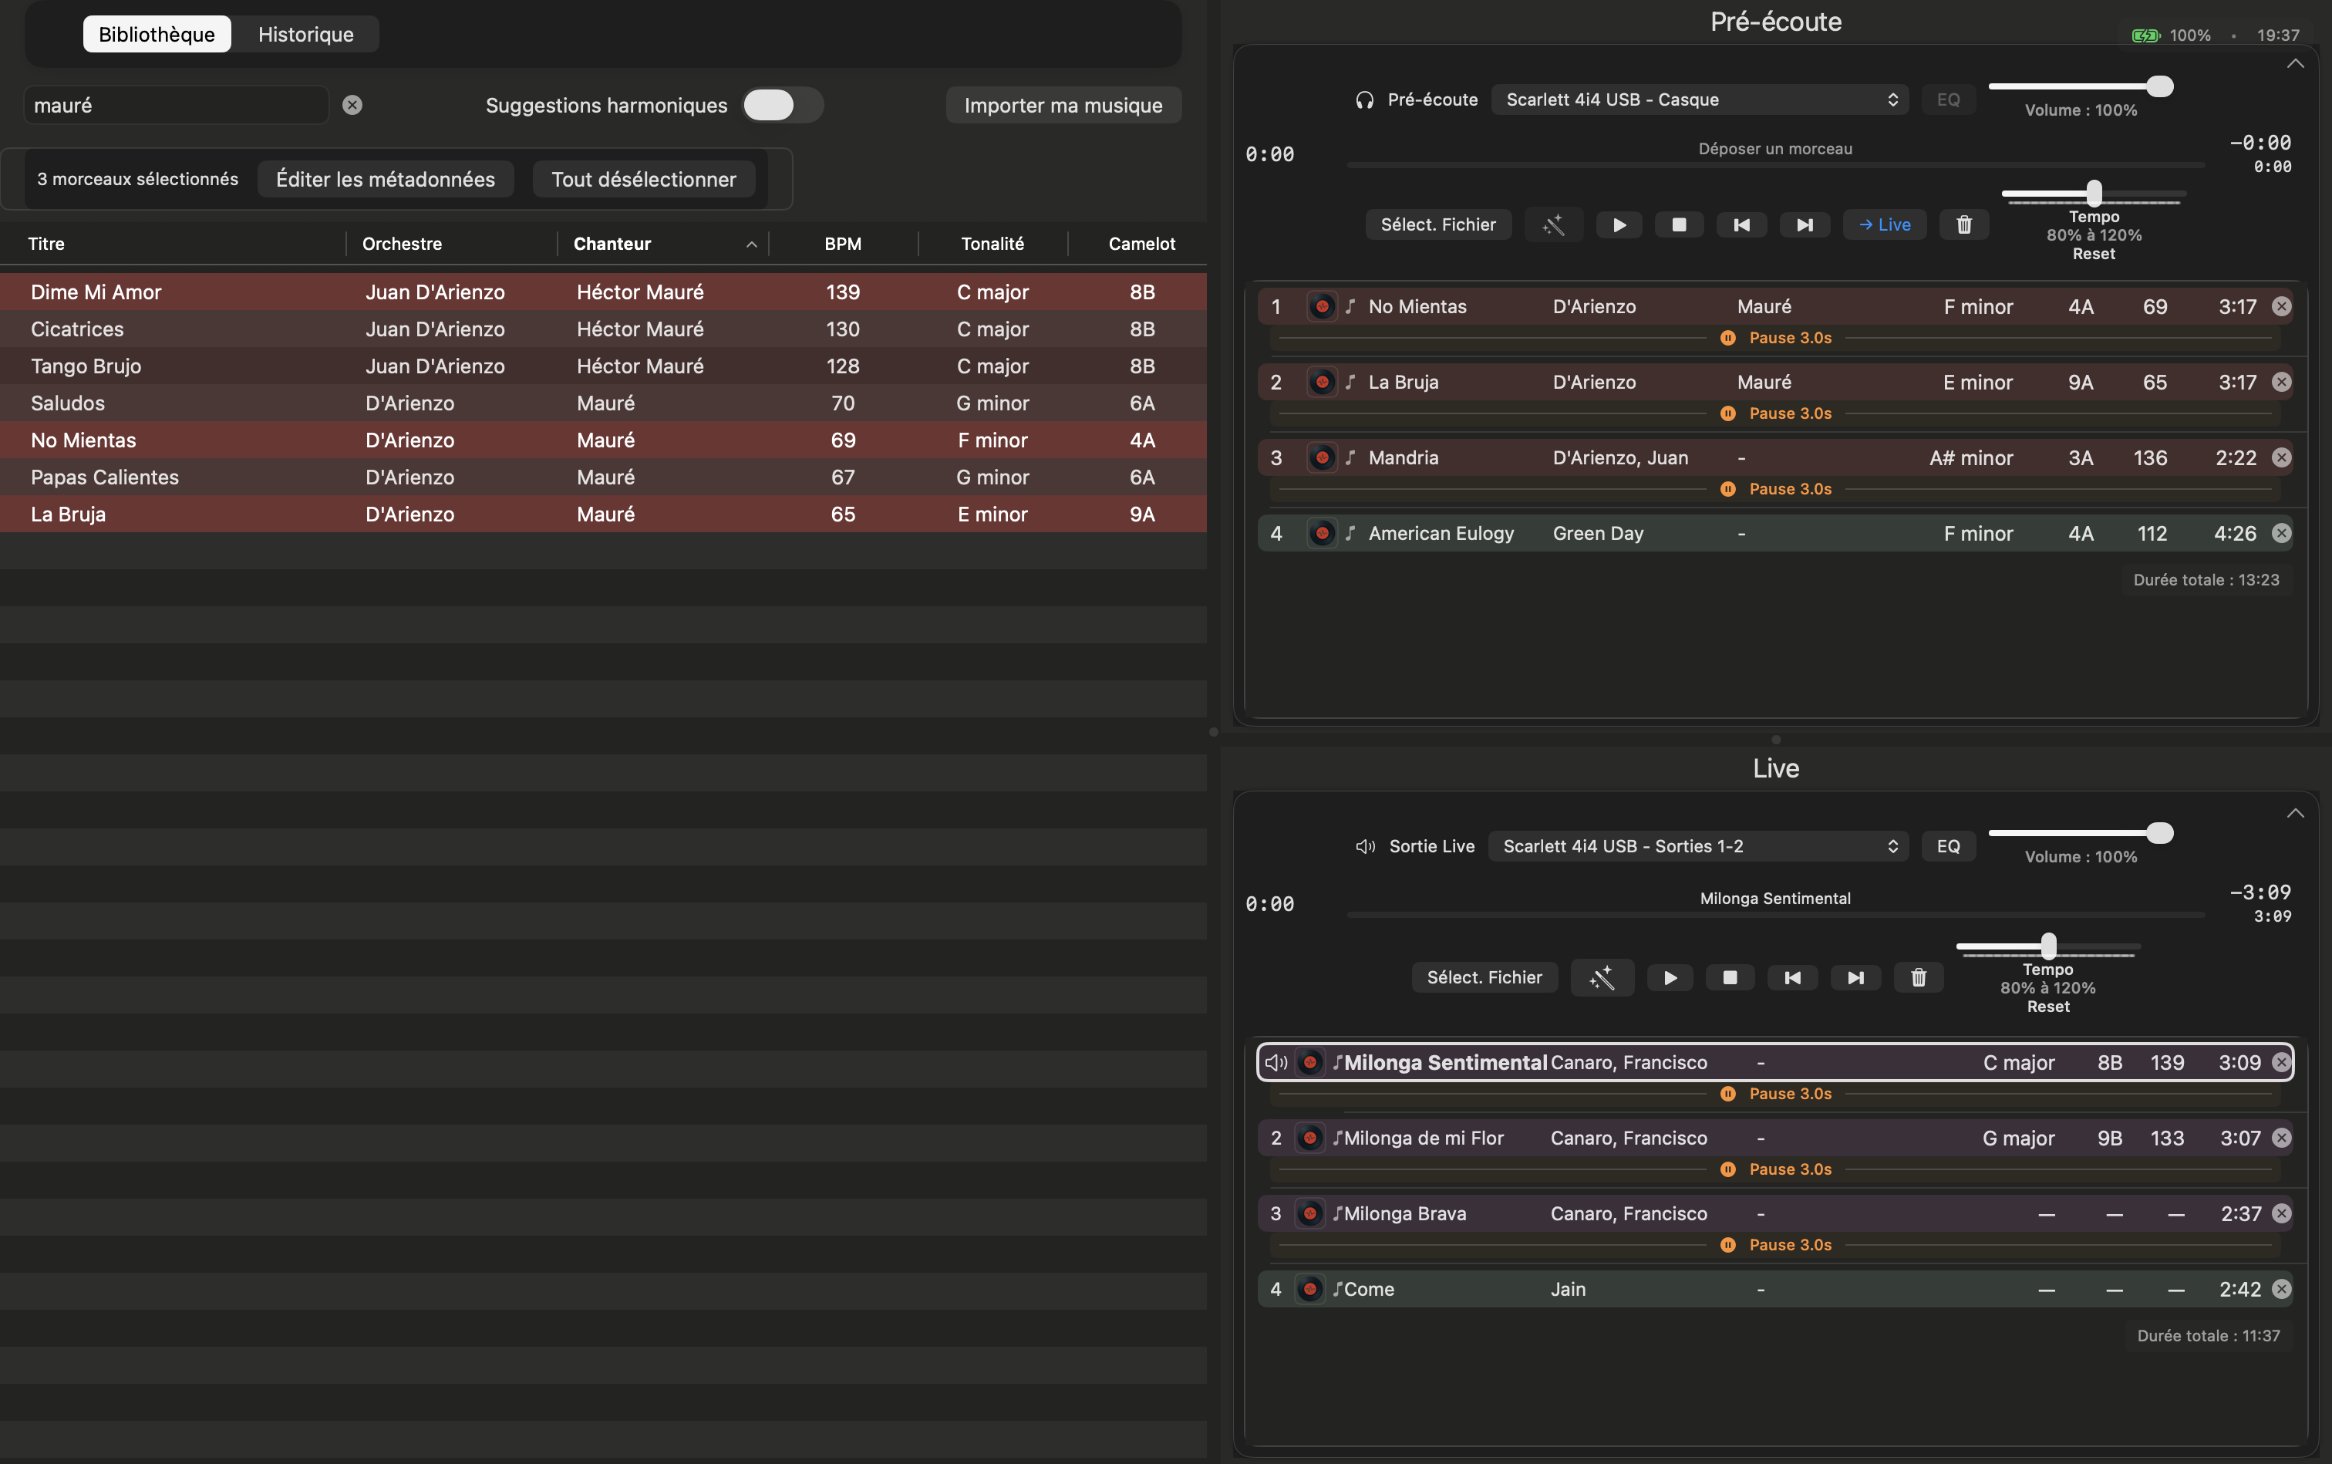Collapse the Live panel with chevron

[x=2294, y=812]
